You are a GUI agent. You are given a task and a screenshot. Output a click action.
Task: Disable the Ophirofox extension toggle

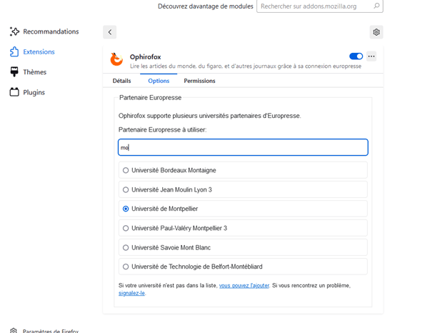coord(356,56)
